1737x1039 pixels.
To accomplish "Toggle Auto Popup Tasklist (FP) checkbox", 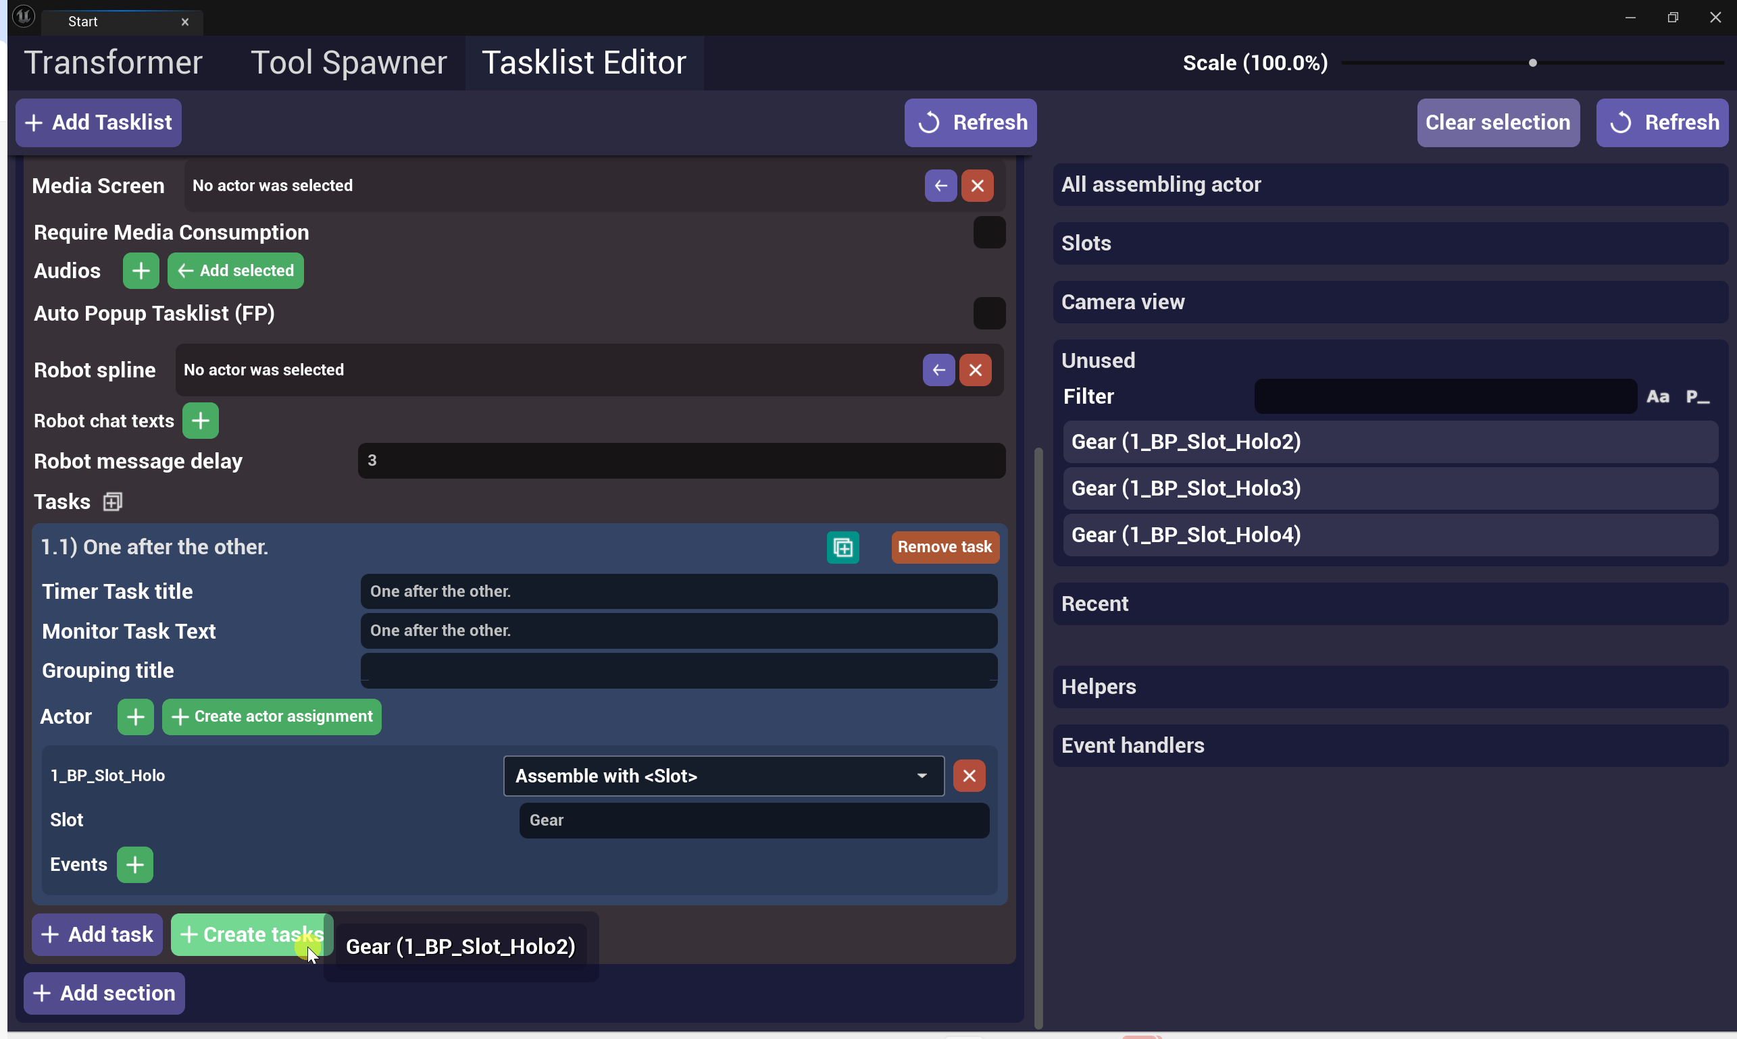I will pos(988,313).
